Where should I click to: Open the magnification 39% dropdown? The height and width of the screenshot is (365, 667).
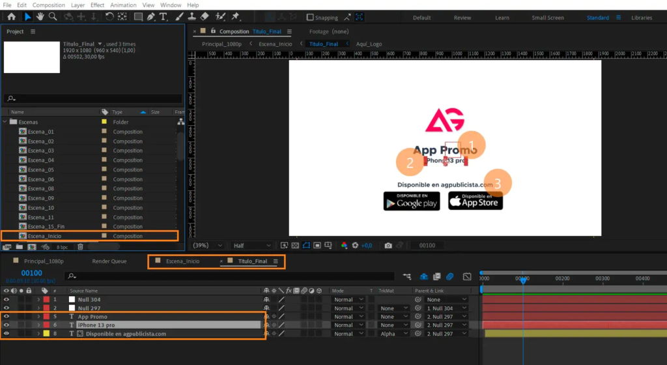[208, 246]
